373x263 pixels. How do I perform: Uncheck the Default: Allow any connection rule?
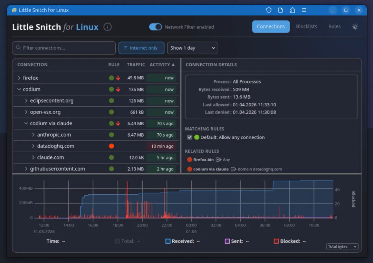coord(190,137)
